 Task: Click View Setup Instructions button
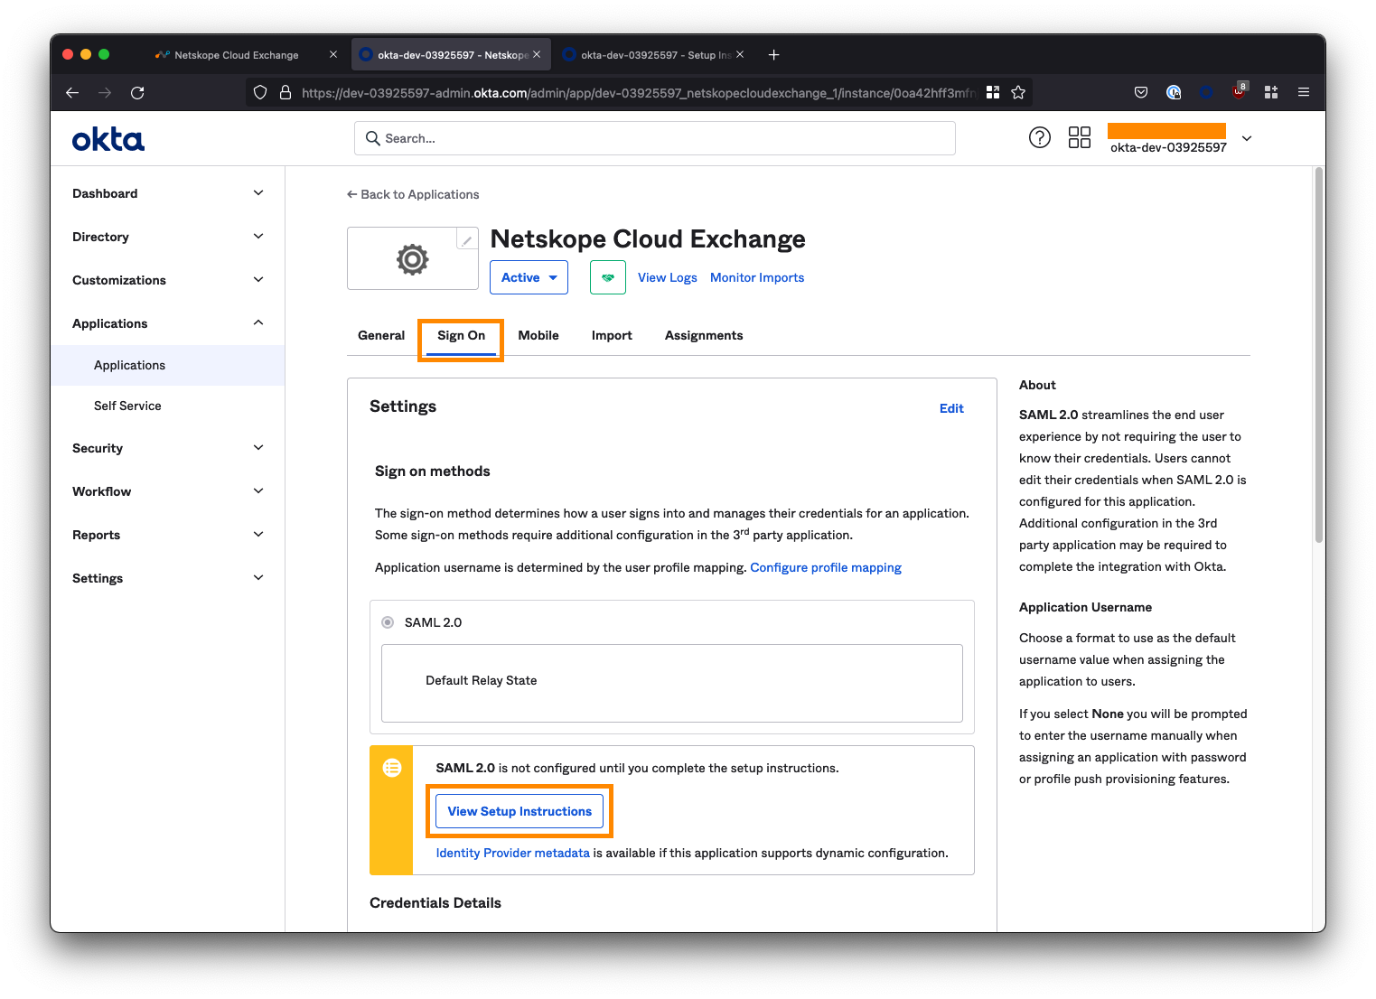520,811
